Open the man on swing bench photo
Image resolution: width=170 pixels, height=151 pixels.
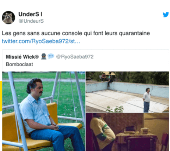44,111
